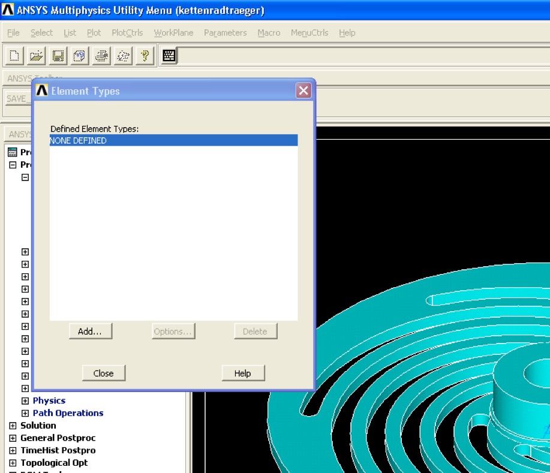Image resolution: width=550 pixels, height=473 pixels.
Task: Click the Element Types dialog title bar
Action: (172, 91)
